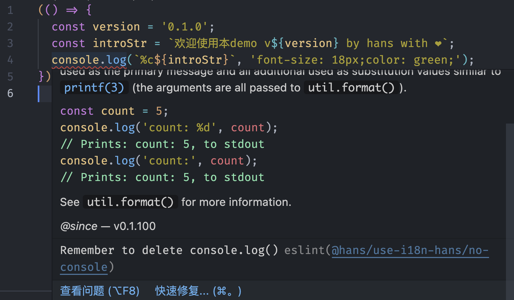Click the '0.1.0' string literal
The width and height of the screenshot is (514, 300).
tap(184, 27)
